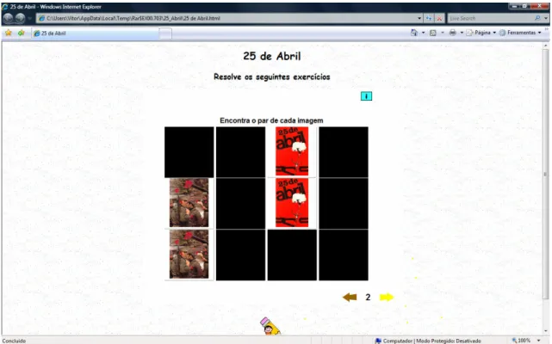
Task: Click the page vertical scrollbar
Action: (x=546, y=174)
